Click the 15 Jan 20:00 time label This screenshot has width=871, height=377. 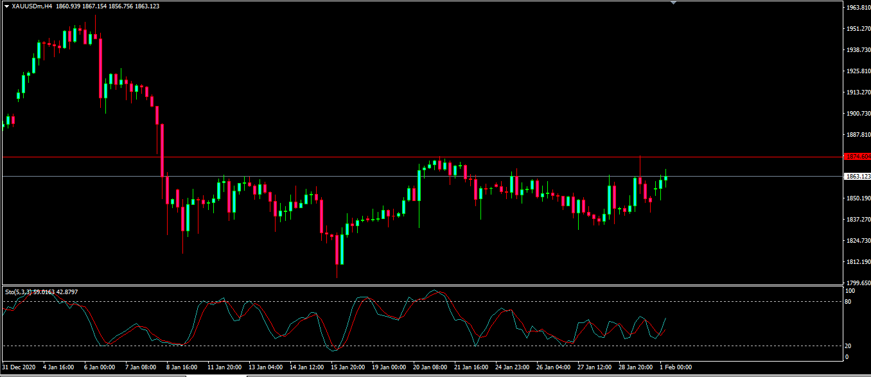tap(346, 367)
